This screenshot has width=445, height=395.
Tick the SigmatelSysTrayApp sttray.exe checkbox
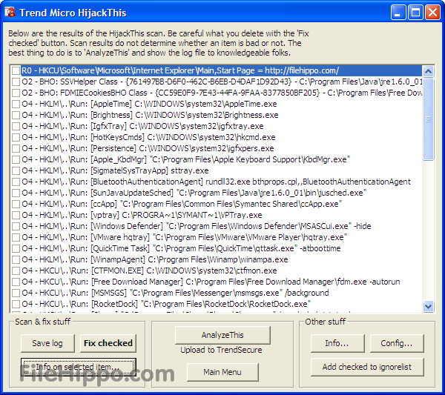[16, 170]
